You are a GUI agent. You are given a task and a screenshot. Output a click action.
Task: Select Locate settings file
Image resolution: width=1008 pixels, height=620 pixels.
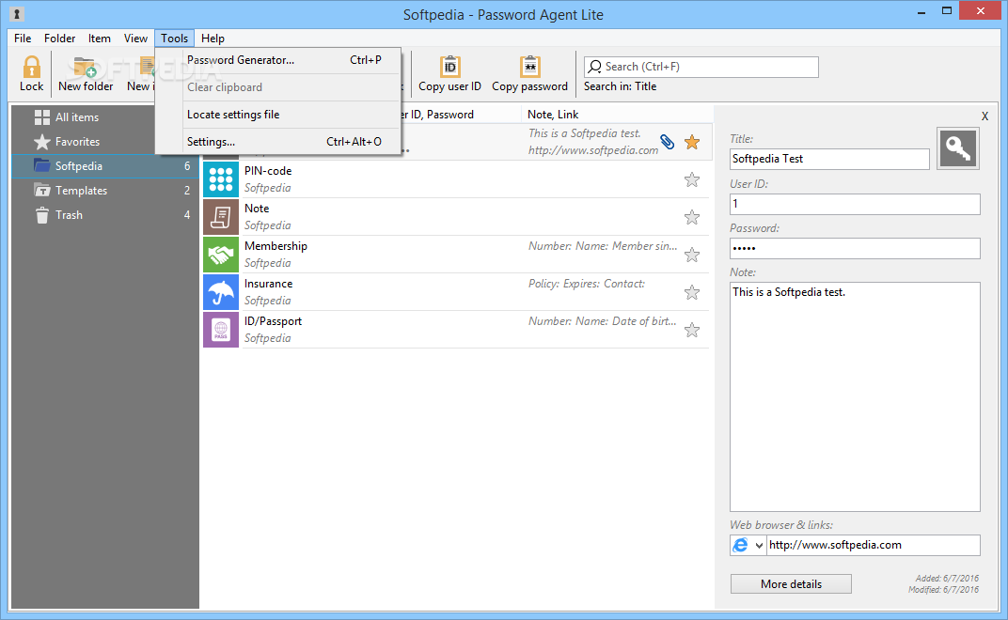tap(278, 115)
